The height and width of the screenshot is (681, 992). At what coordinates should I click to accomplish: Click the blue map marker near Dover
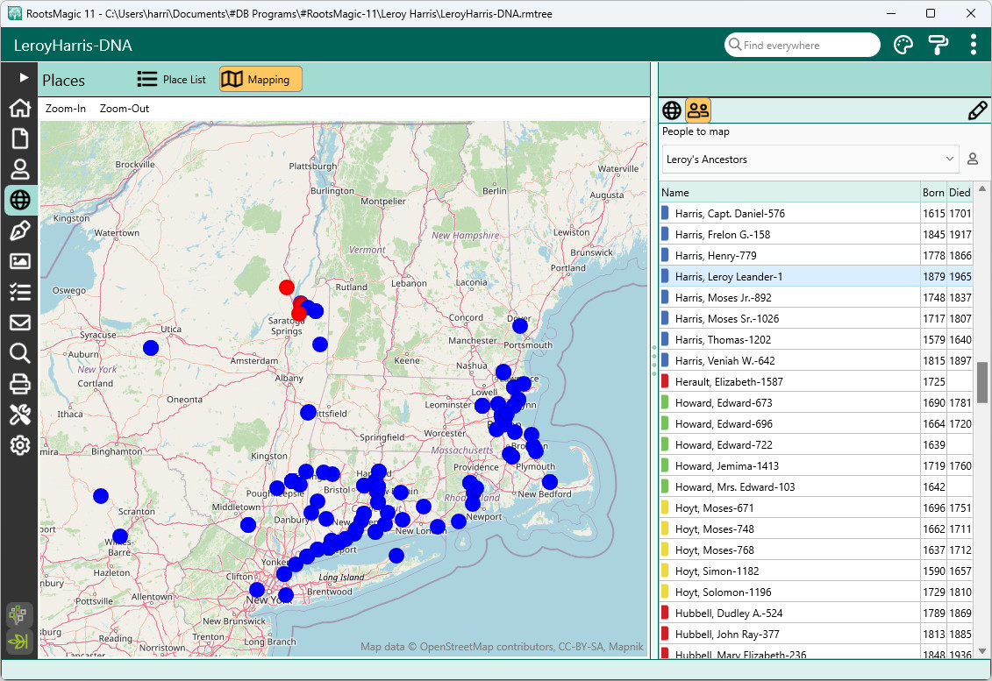click(520, 326)
